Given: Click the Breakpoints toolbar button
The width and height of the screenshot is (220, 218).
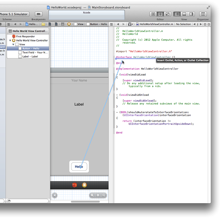Looking at the screenshot, I should (38, 14).
